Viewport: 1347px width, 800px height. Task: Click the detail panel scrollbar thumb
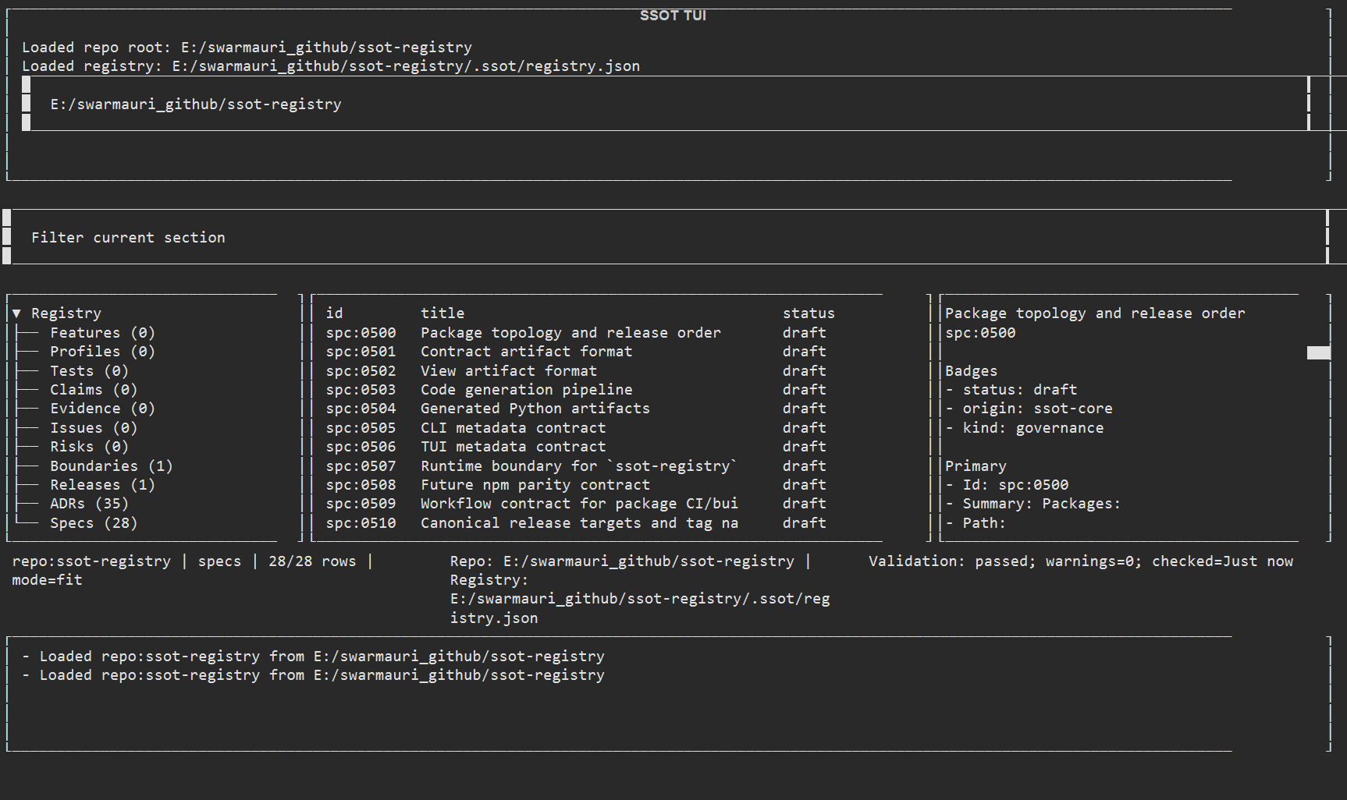coord(1319,352)
